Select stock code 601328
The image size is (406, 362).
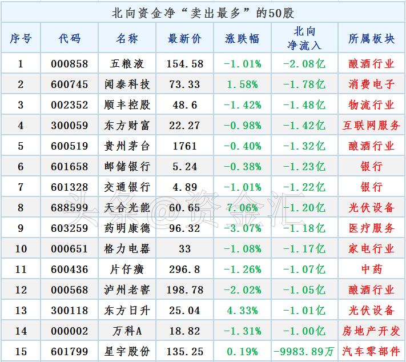tap(70, 187)
